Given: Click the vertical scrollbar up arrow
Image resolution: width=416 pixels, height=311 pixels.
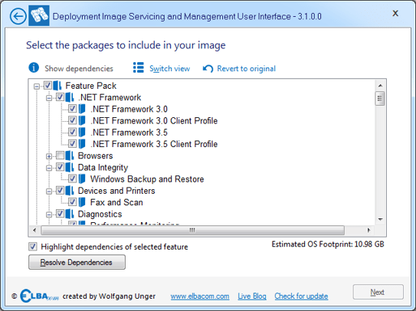Looking at the screenshot, I should (x=380, y=86).
